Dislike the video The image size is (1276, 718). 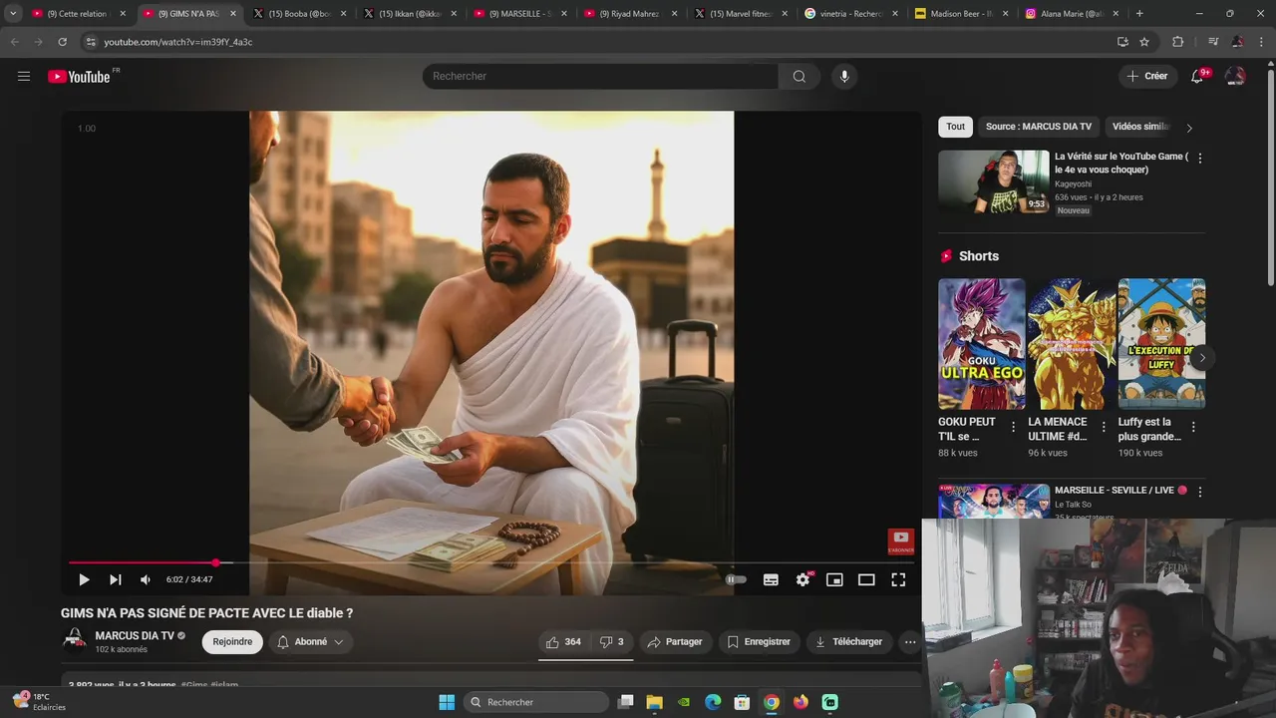point(611,642)
